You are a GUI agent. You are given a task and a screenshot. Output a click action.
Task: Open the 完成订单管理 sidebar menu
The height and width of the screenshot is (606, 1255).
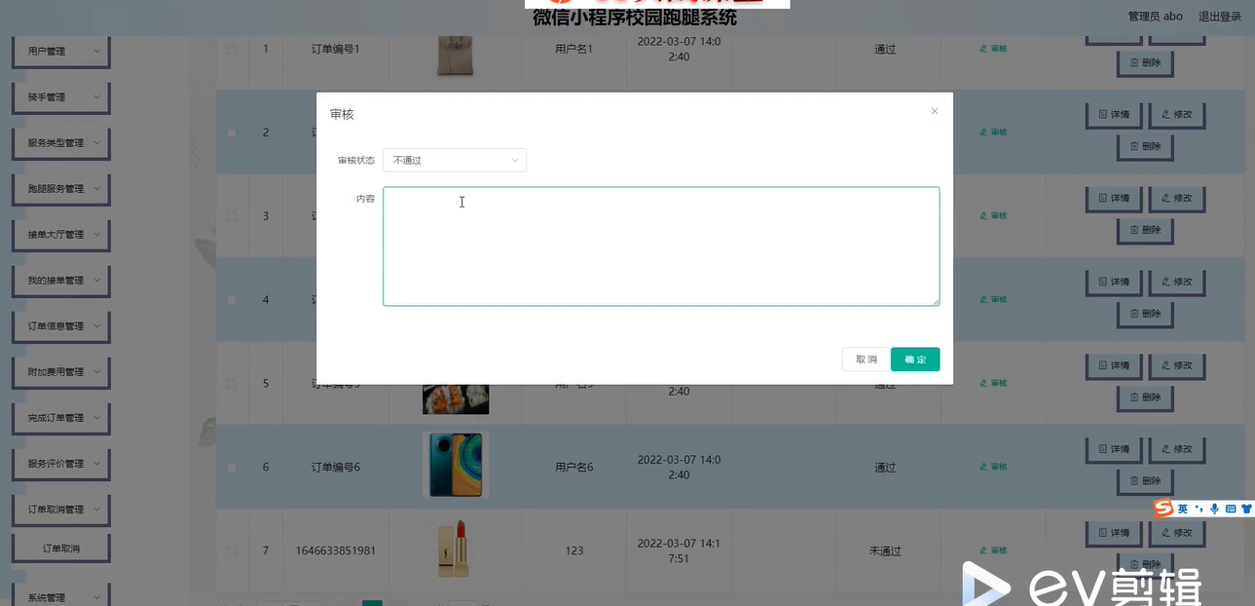click(60, 417)
